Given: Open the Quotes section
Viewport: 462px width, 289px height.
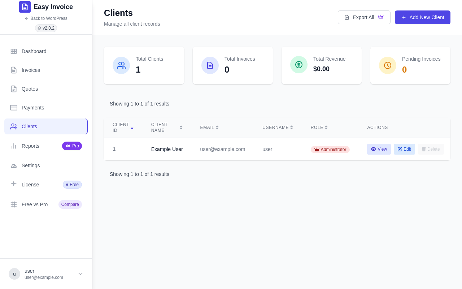Looking at the screenshot, I should point(46,89).
